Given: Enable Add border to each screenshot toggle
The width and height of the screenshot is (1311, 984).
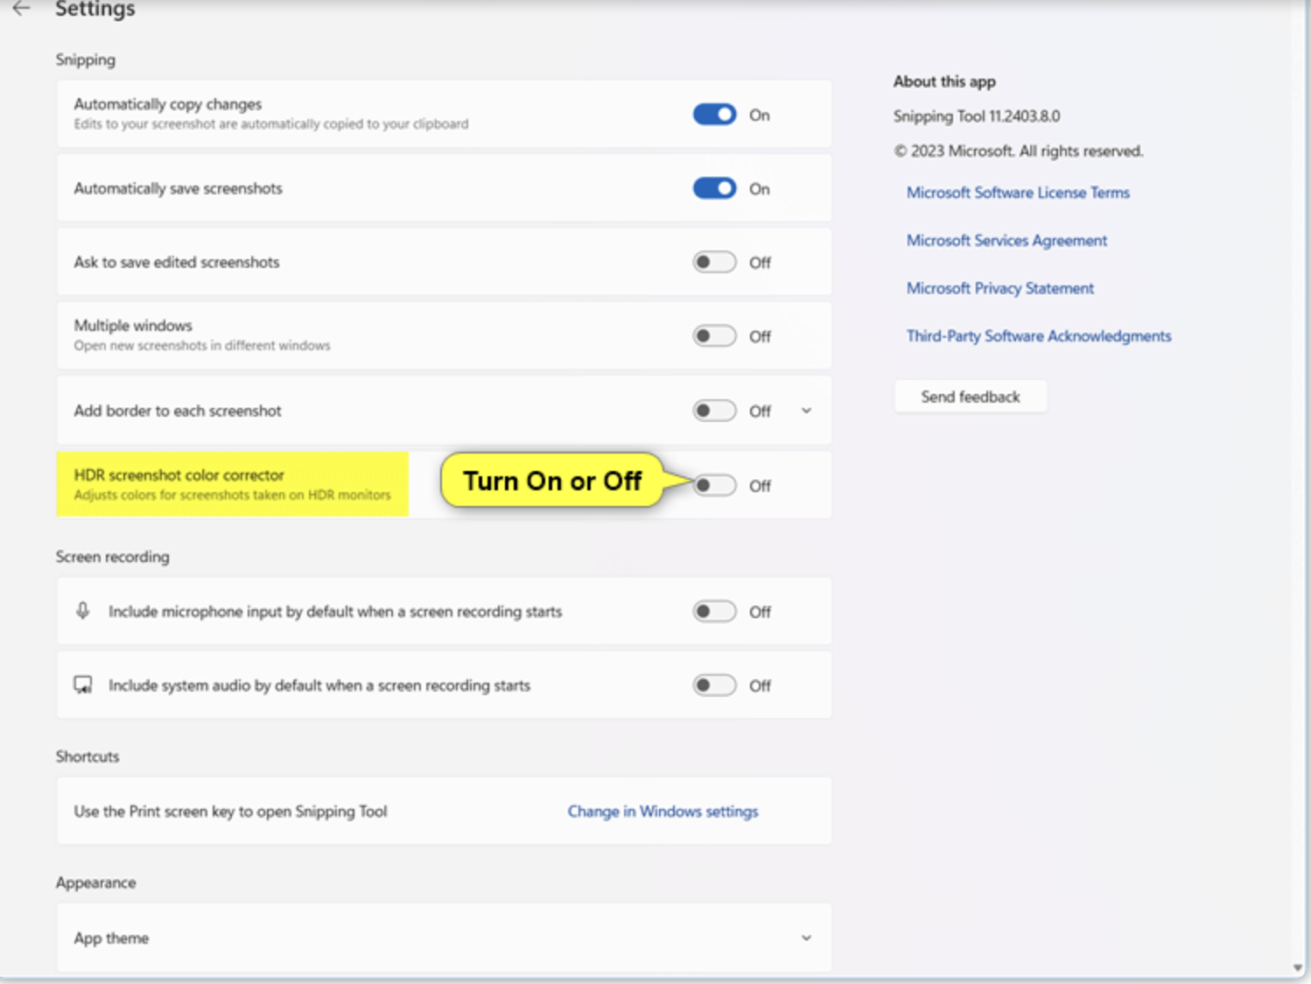Looking at the screenshot, I should pos(714,411).
